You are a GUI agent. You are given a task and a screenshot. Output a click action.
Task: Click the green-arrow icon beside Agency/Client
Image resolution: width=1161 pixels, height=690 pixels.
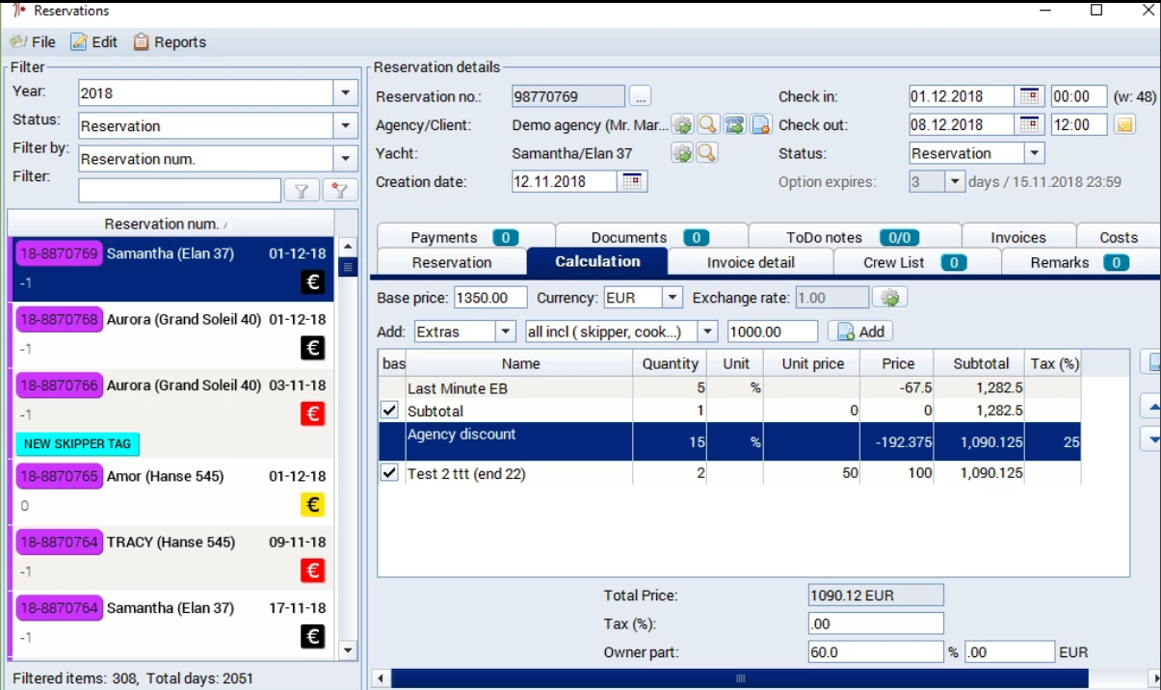click(x=735, y=124)
